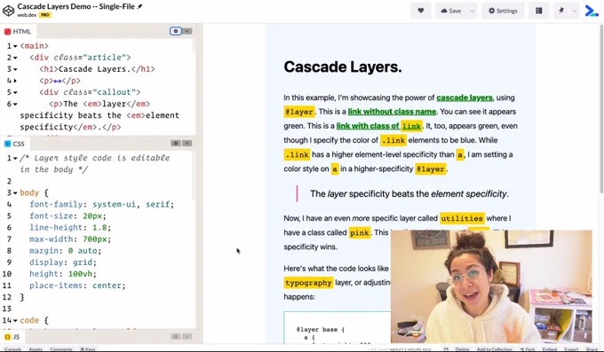
Task: Click the CodePen logo icon
Action: click(9, 11)
